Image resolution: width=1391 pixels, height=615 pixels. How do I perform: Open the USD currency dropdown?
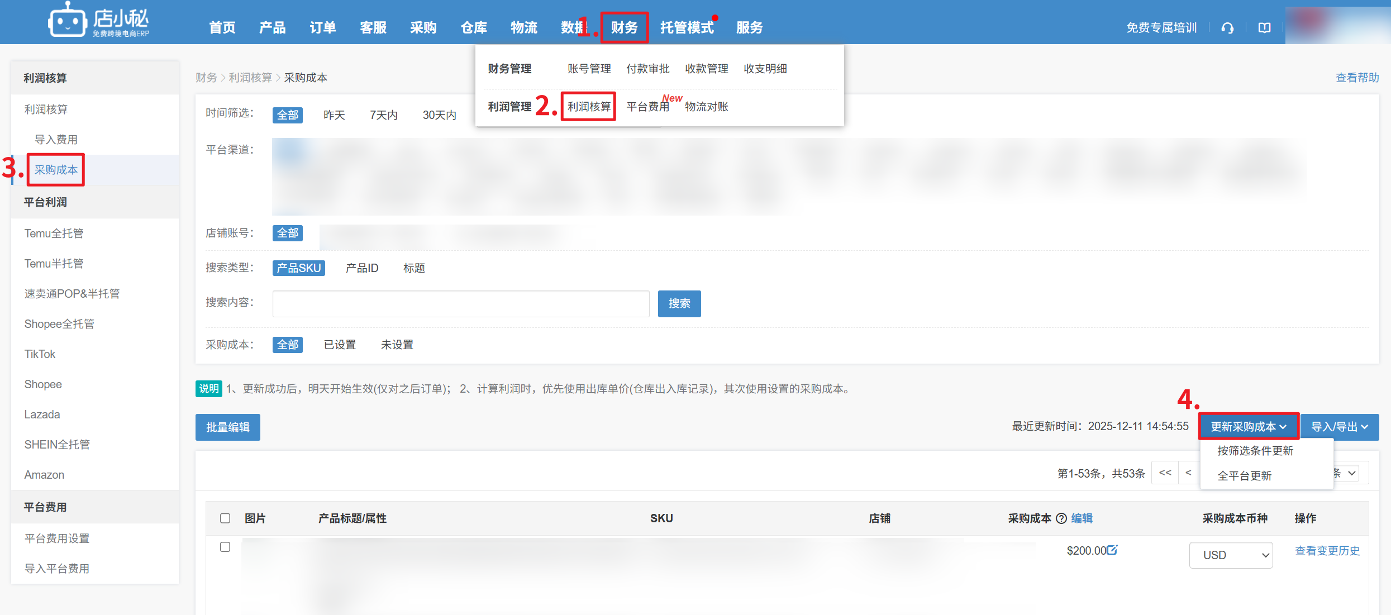click(1231, 555)
